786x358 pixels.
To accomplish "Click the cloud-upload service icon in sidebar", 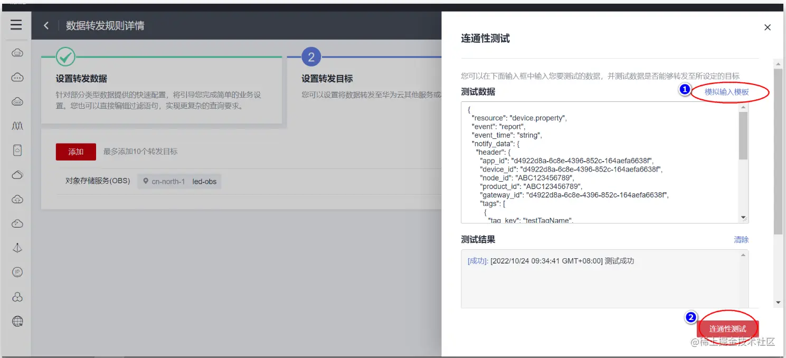I will click(x=16, y=199).
